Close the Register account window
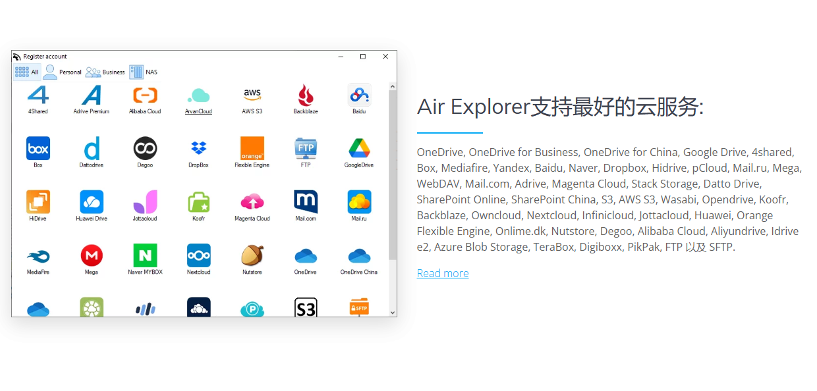The height and width of the screenshot is (391, 817). (385, 57)
